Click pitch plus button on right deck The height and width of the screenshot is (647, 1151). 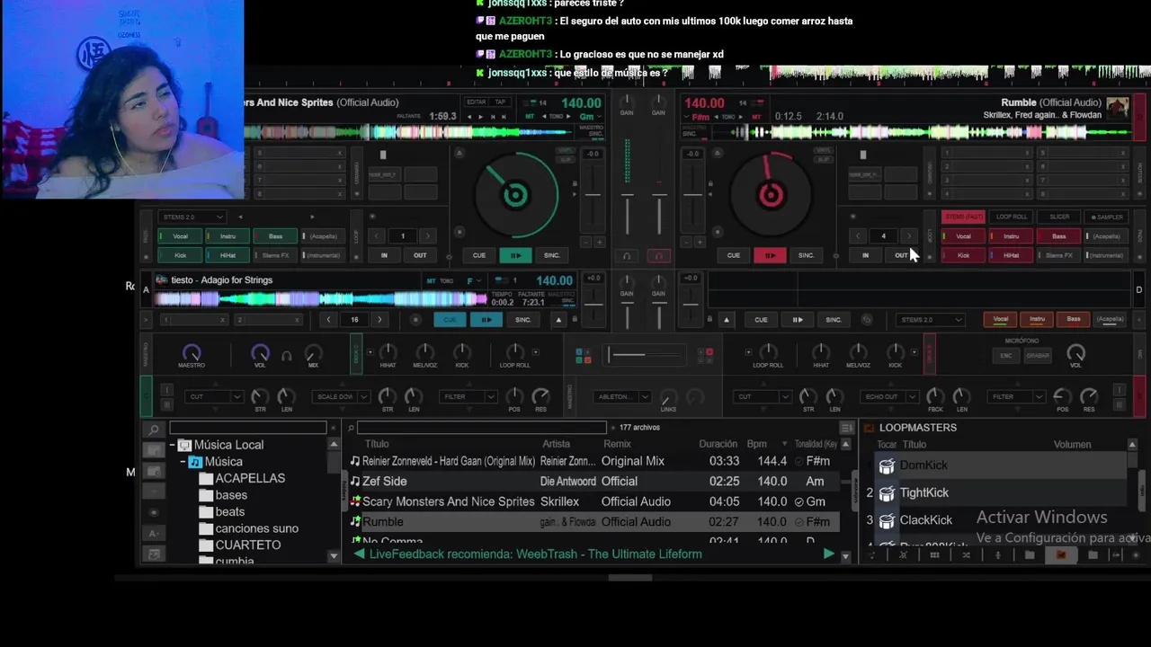click(700, 243)
